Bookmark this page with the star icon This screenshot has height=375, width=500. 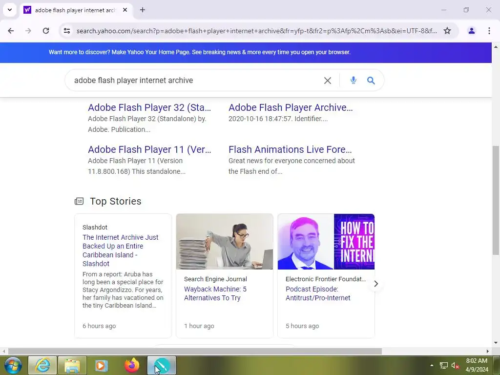pos(447,31)
